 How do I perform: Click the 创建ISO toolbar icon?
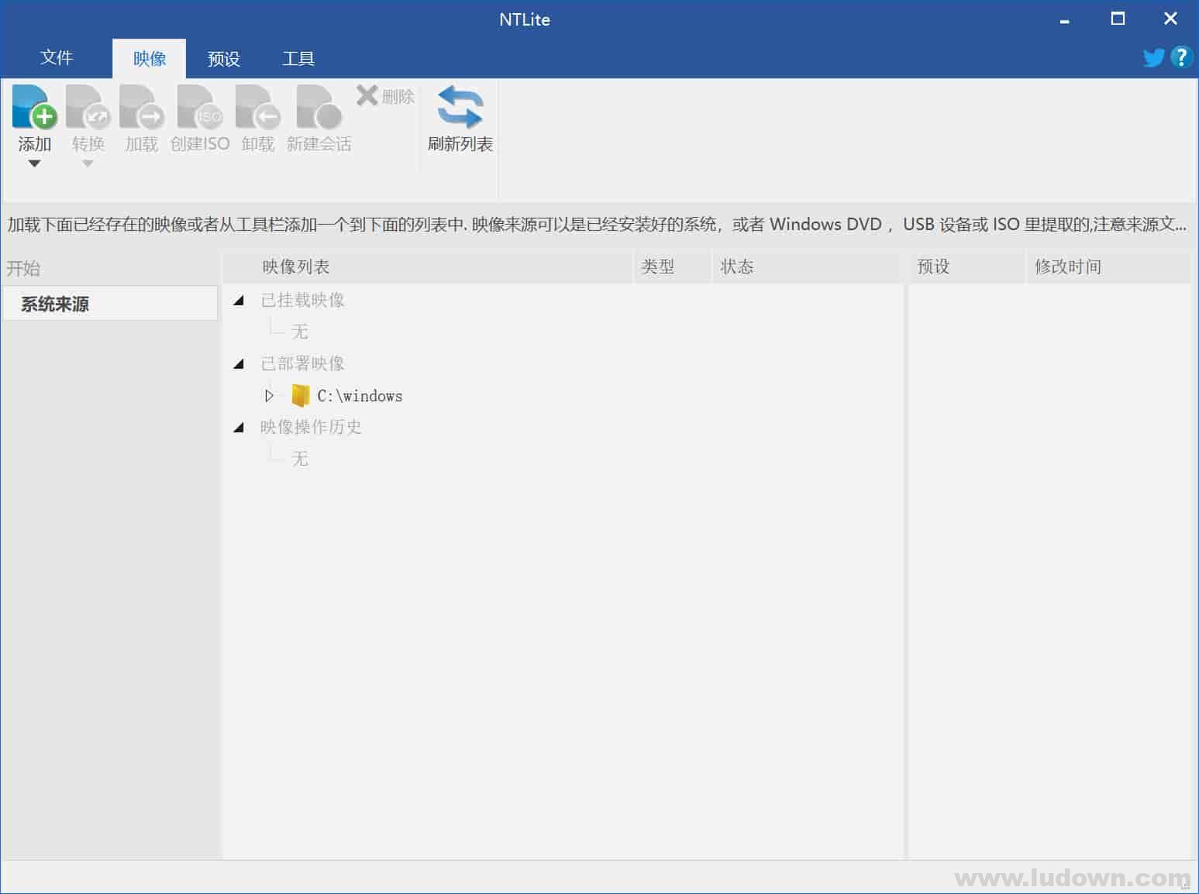point(200,107)
